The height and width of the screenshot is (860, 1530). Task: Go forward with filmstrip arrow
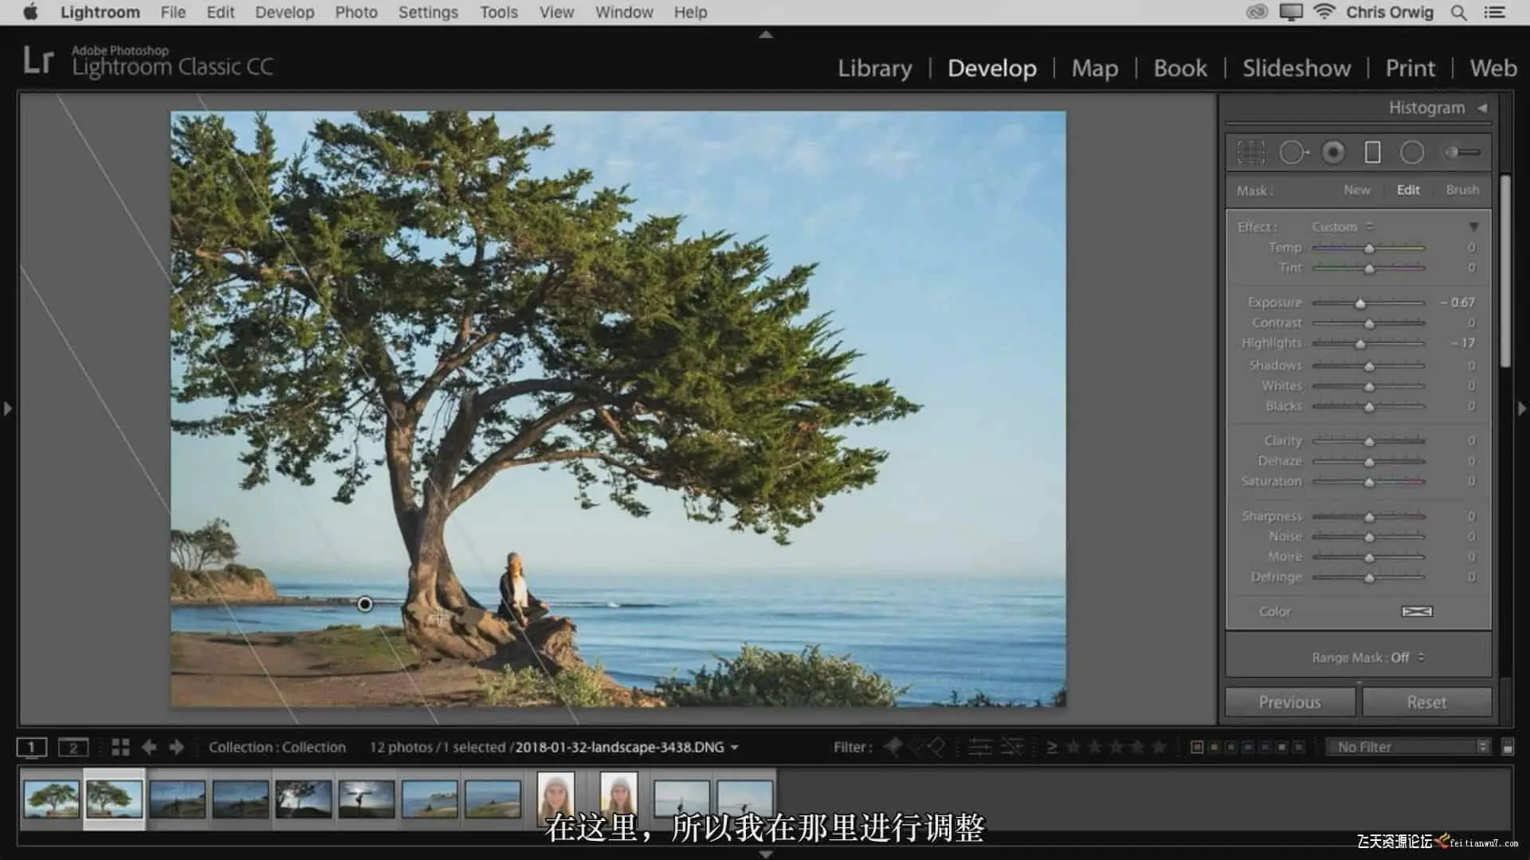177,747
